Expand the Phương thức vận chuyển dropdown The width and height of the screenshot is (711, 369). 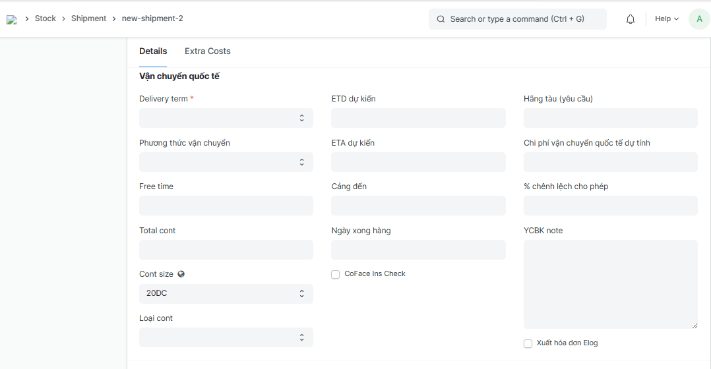[226, 162]
